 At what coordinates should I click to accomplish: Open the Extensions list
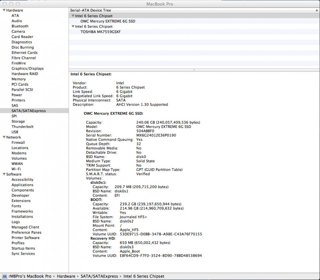point(21,201)
